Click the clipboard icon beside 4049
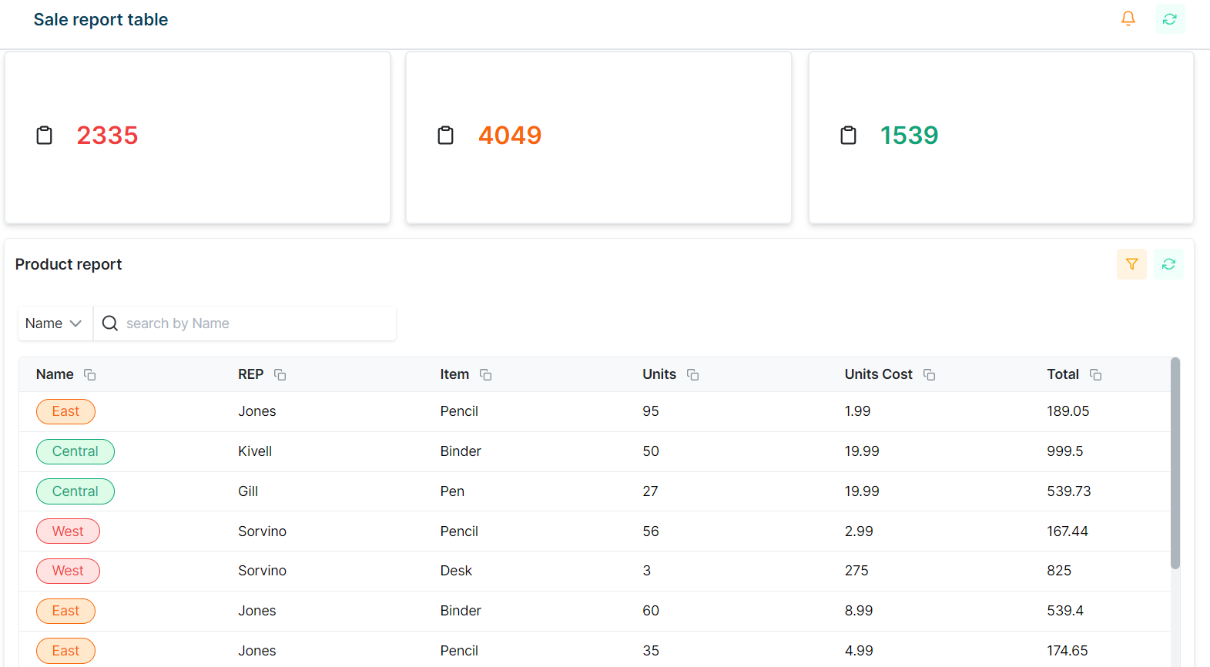 pos(446,136)
